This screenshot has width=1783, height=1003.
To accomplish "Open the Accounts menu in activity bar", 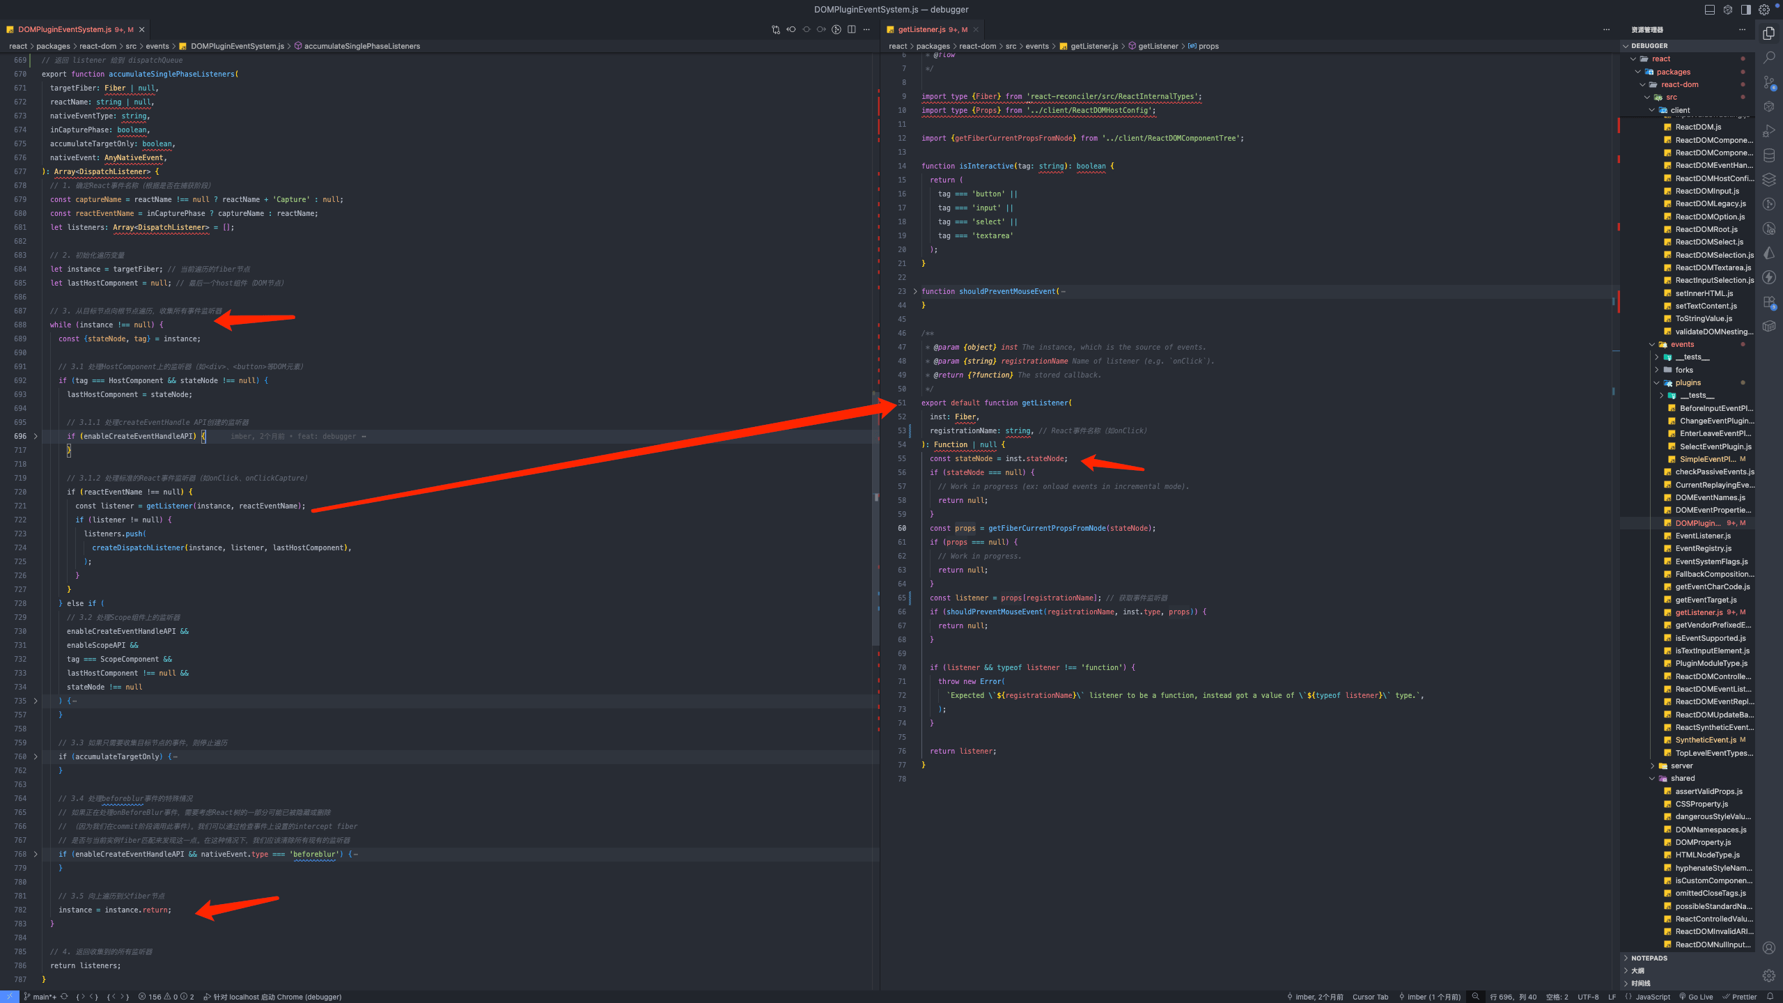I will (1769, 948).
